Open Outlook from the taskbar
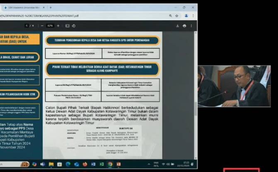Viewport: 278px width, 172px height. (76, 165)
